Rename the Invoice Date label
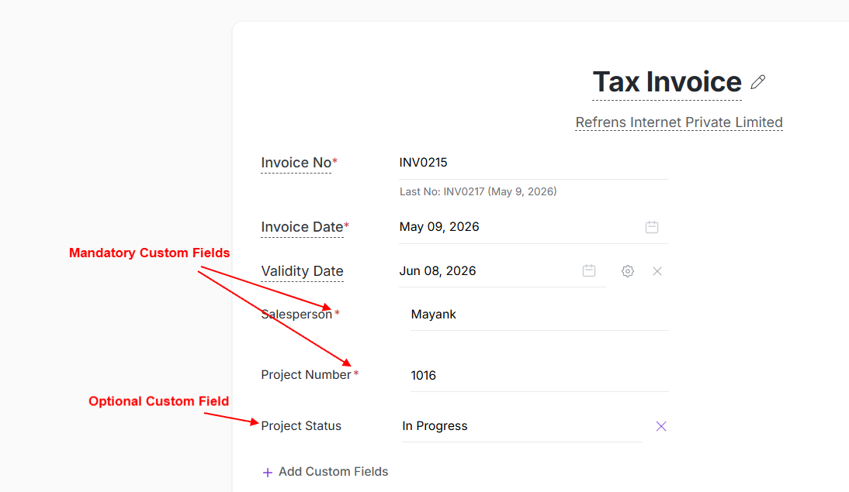The height and width of the screenshot is (492, 849). pos(302,227)
